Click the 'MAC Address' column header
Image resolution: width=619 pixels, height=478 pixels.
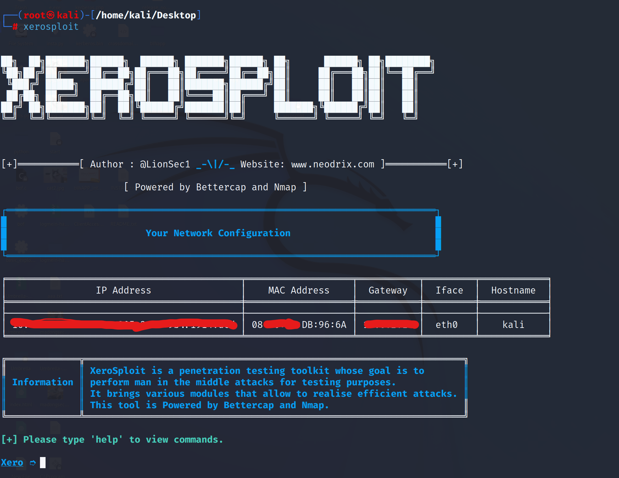pyautogui.click(x=299, y=290)
